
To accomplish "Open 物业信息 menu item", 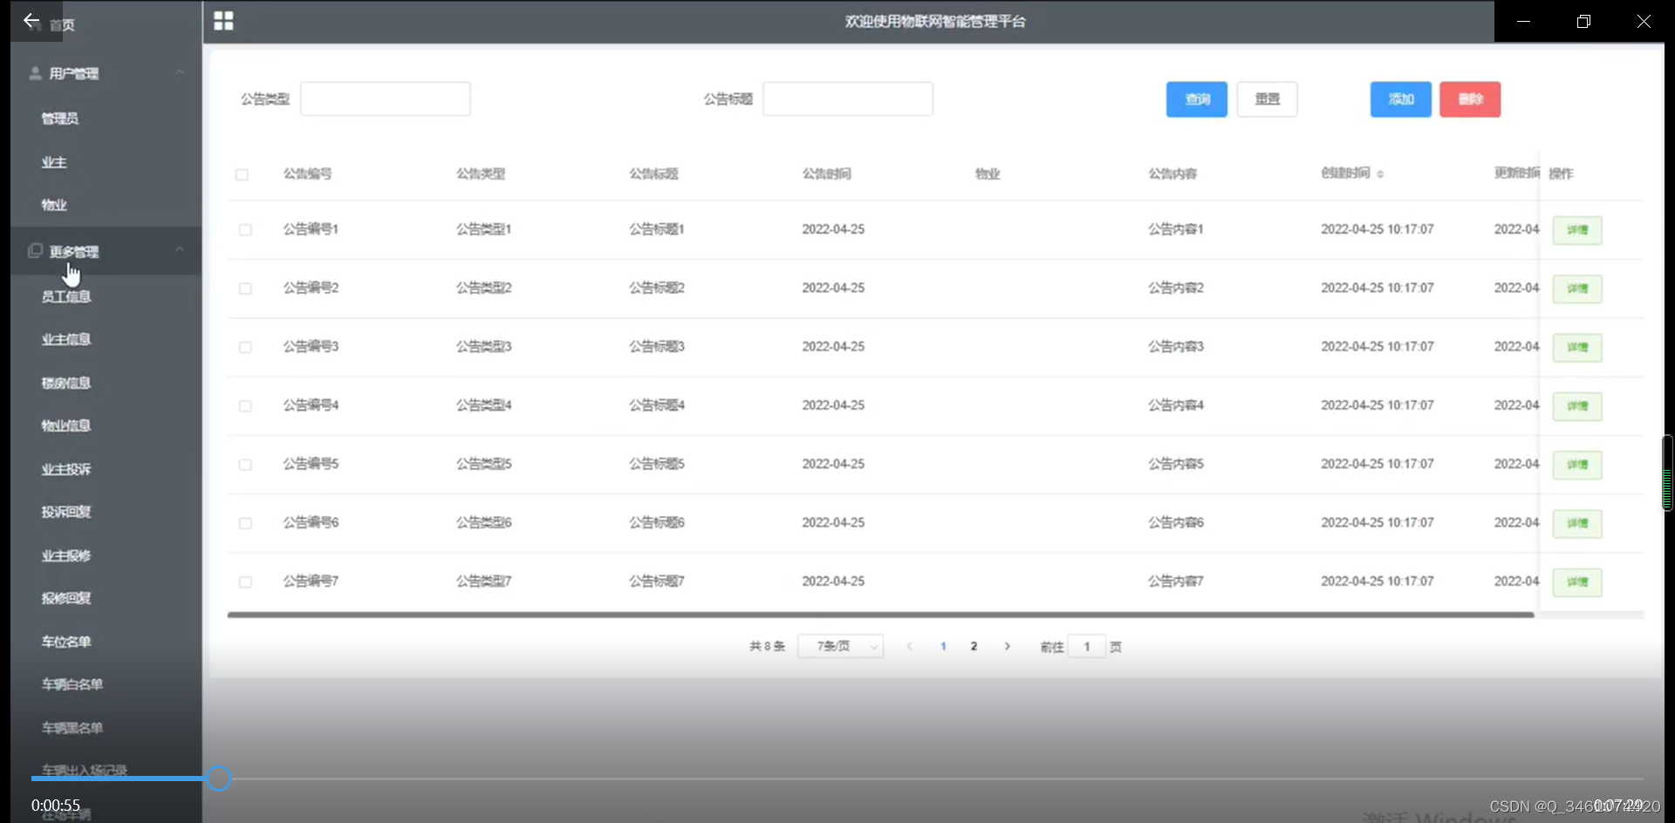I will pos(66,425).
